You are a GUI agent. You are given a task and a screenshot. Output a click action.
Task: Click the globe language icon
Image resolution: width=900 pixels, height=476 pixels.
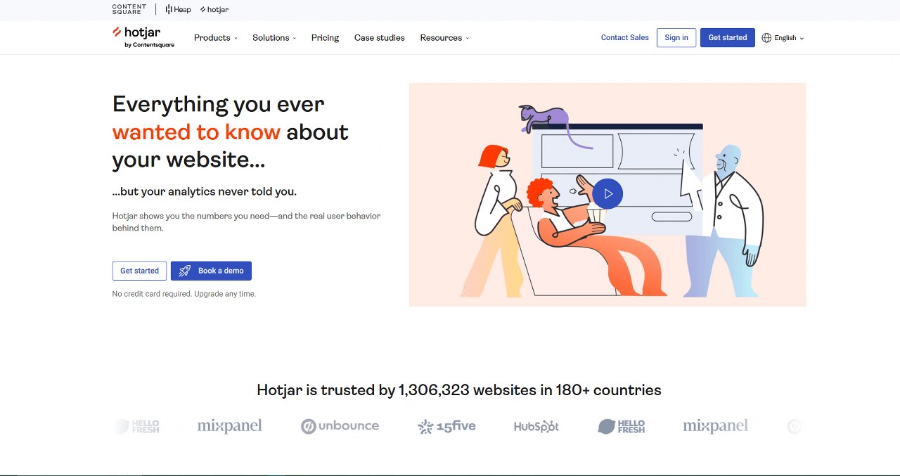point(766,38)
